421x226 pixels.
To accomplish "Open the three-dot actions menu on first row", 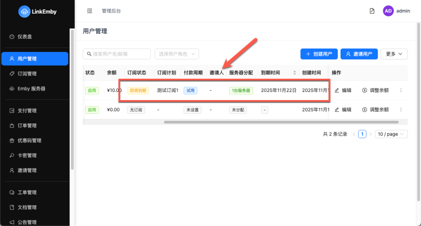I will [x=401, y=90].
